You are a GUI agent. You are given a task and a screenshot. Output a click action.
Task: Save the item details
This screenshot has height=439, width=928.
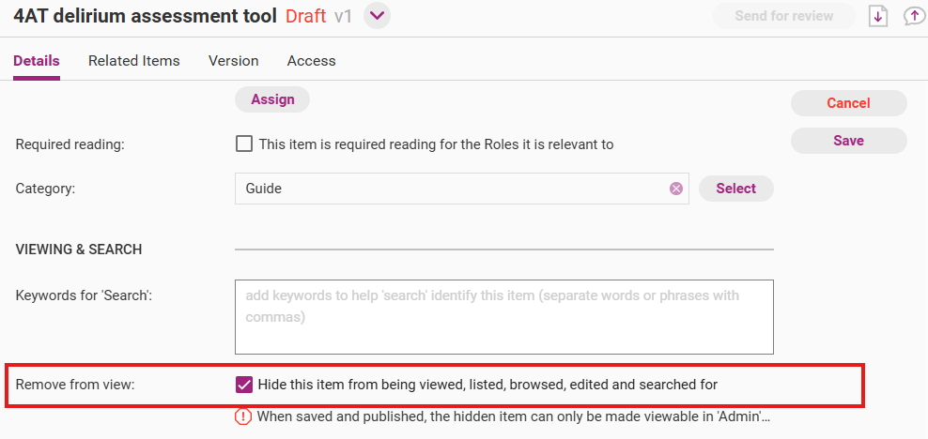[848, 141]
